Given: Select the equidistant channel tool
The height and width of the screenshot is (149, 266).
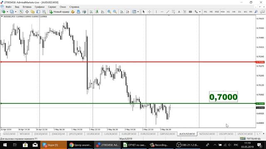Looking at the screenshot, I should pos(173,12).
